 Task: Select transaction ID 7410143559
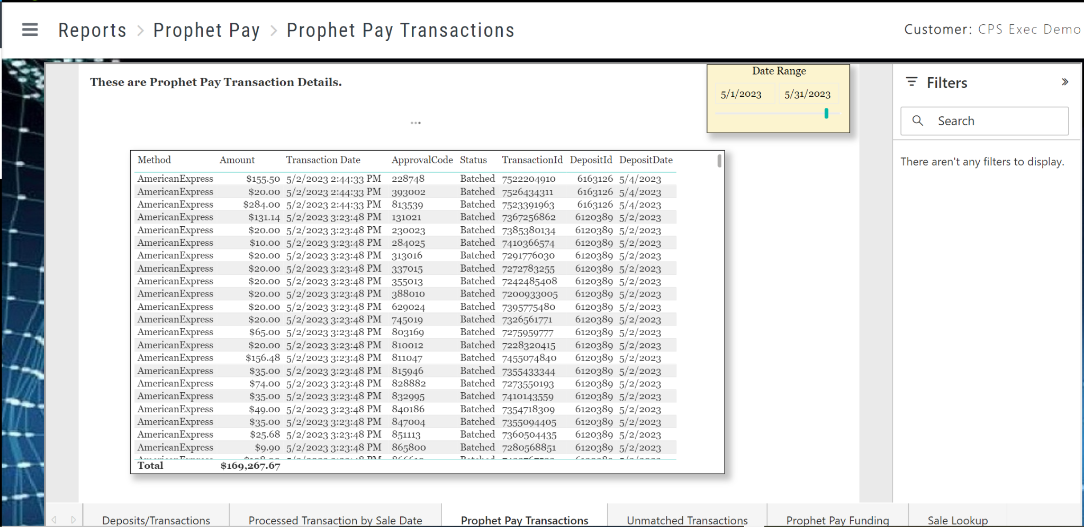pos(528,396)
